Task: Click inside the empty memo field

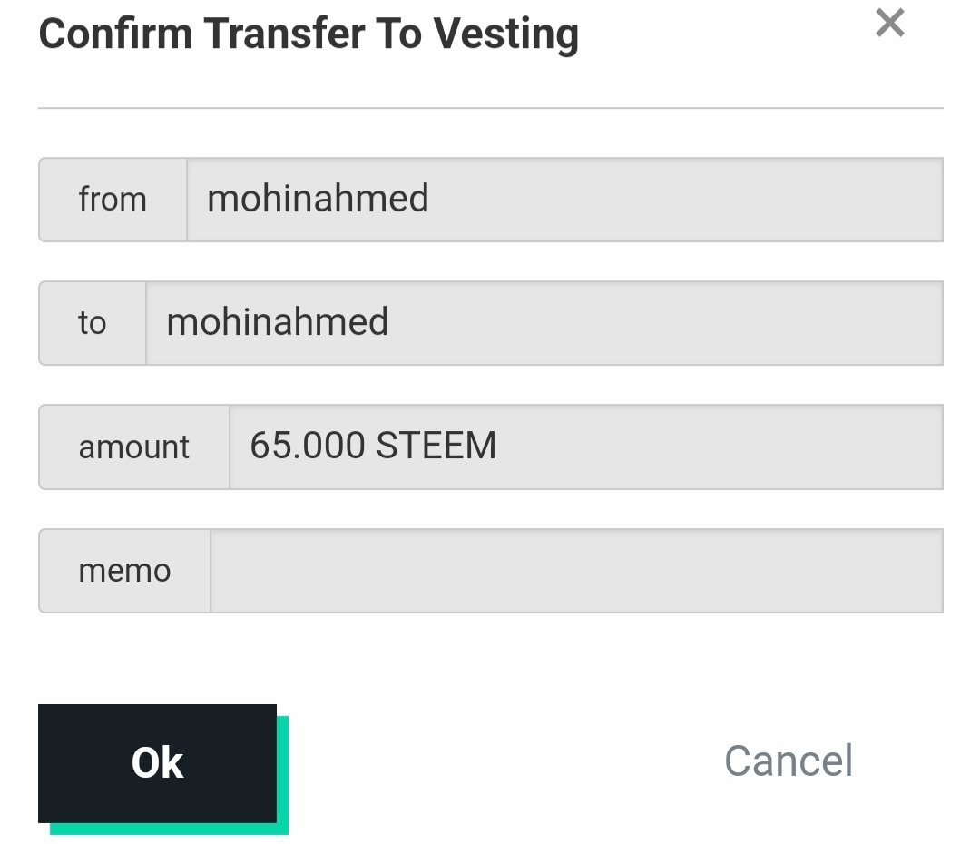Action: pos(576,570)
